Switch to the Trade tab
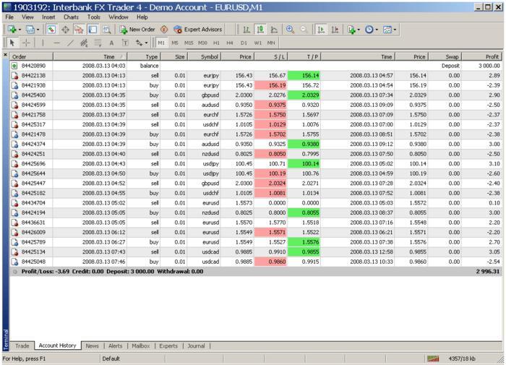Image resolution: width=506 pixels, height=365 pixels. pyautogui.click(x=22, y=346)
